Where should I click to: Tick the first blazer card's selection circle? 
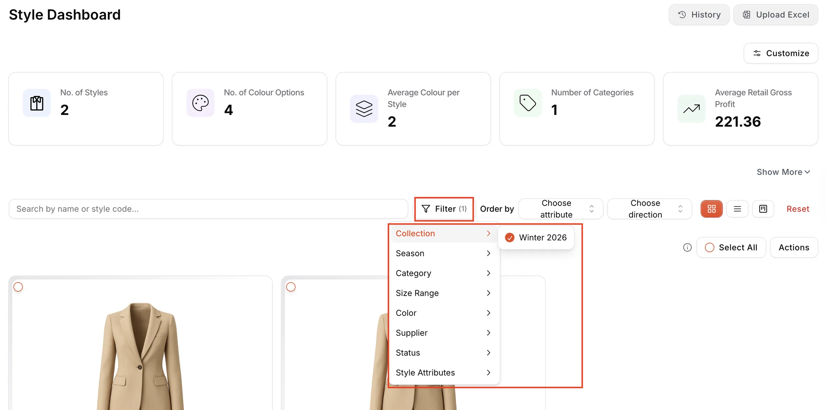click(18, 287)
